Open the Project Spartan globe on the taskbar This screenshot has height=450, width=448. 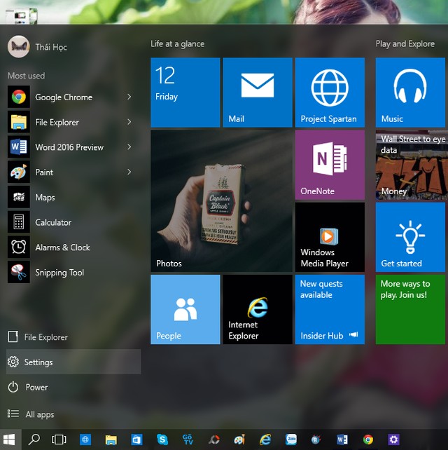(x=85, y=439)
